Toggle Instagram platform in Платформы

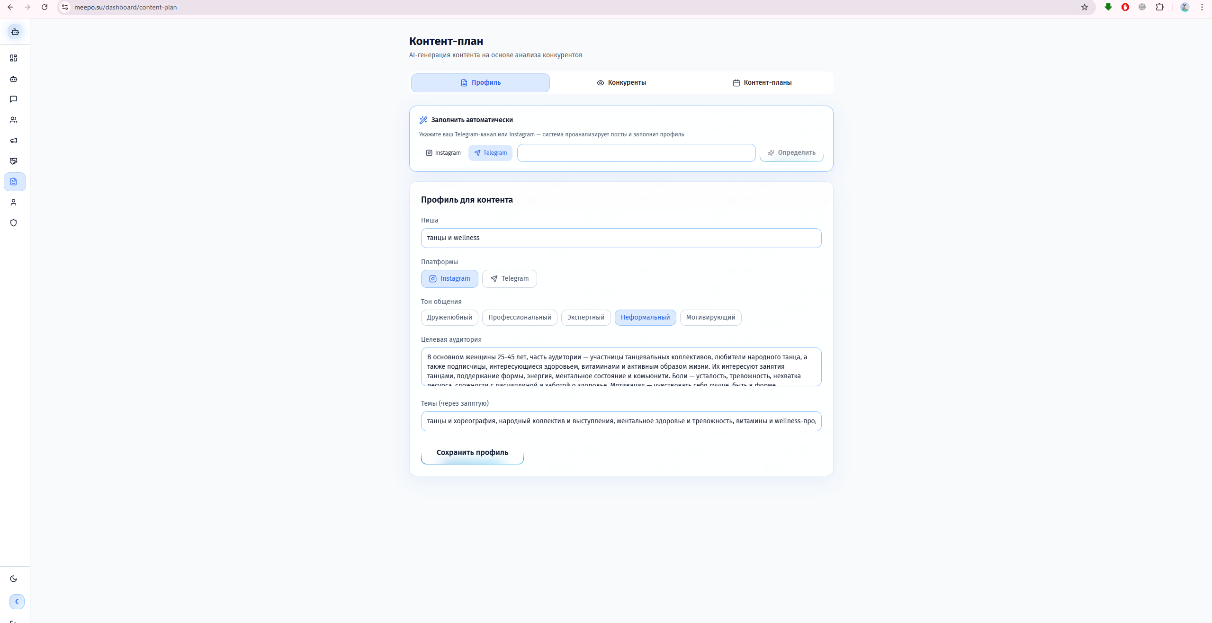pos(449,279)
